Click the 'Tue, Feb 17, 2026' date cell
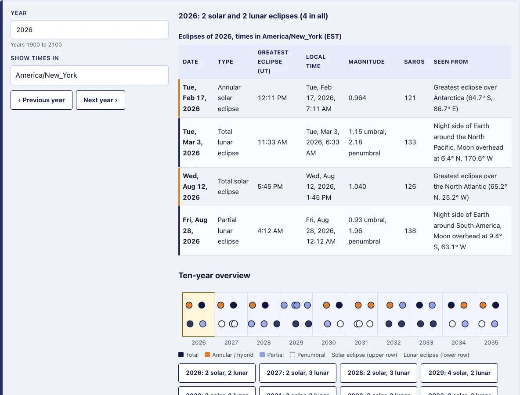Image resolution: width=520 pixels, height=395 pixels. click(195, 98)
